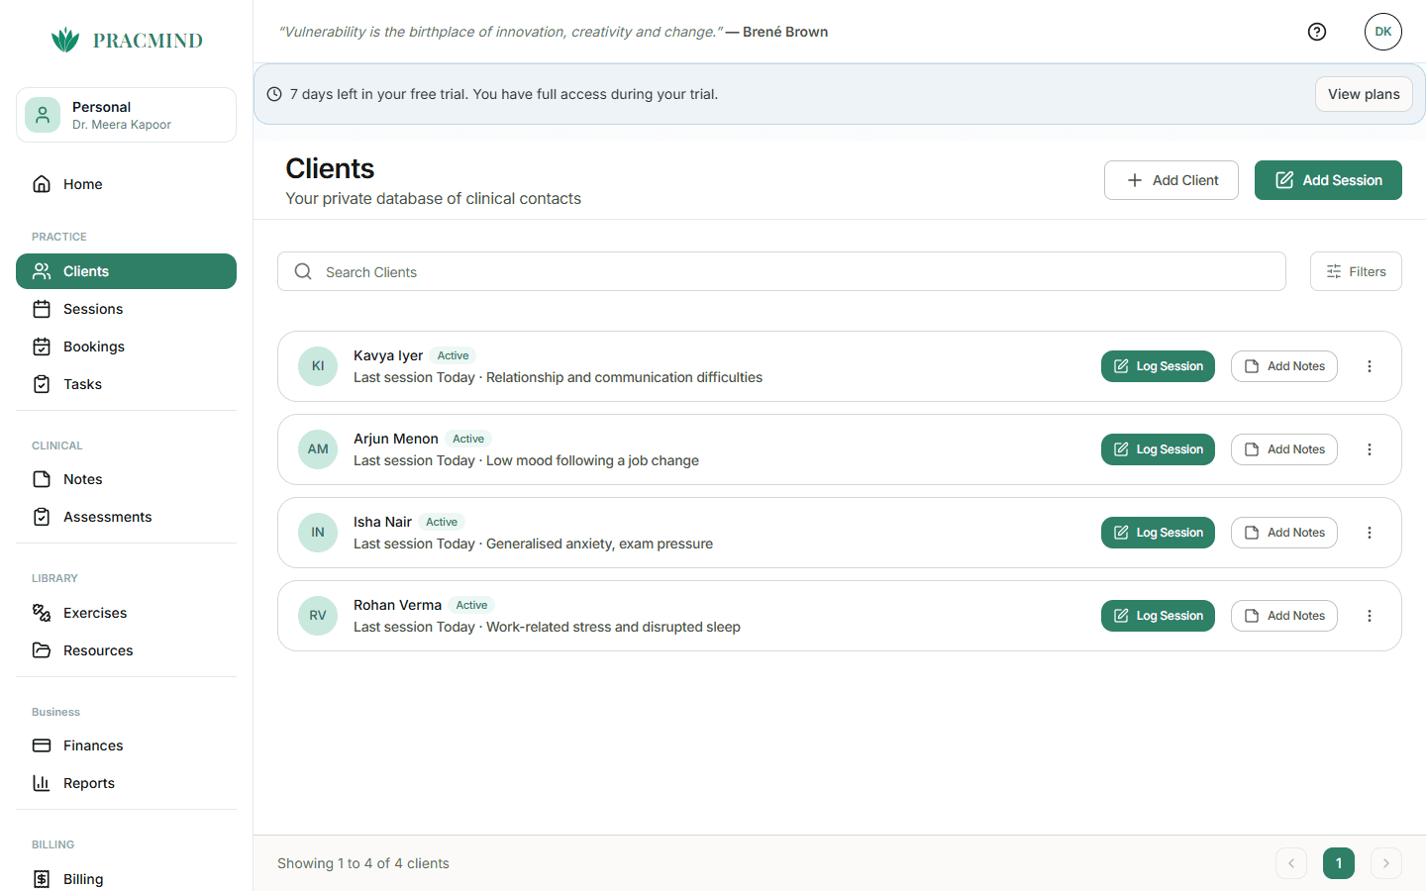Click the IN avatar for Isha Nair
Image resolution: width=1426 pixels, height=891 pixels.
[318, 533]
